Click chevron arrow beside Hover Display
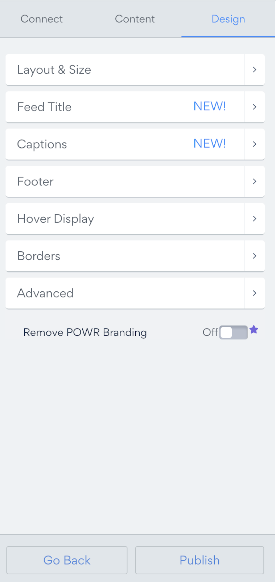 click(x=255, y=219)
